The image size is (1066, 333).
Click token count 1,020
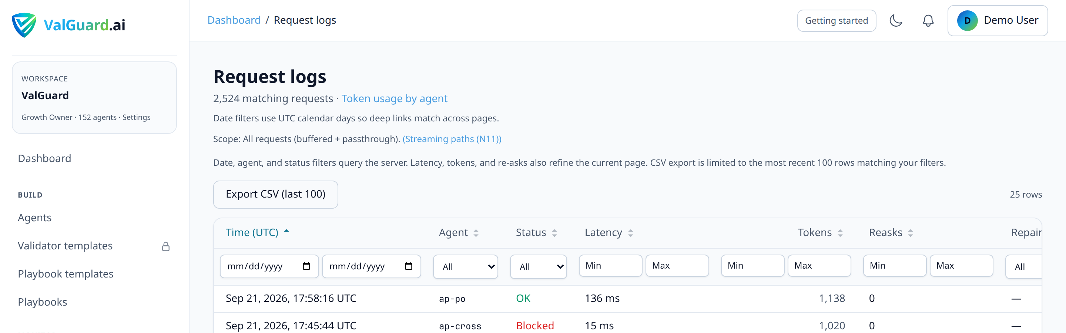pos(832,326)
